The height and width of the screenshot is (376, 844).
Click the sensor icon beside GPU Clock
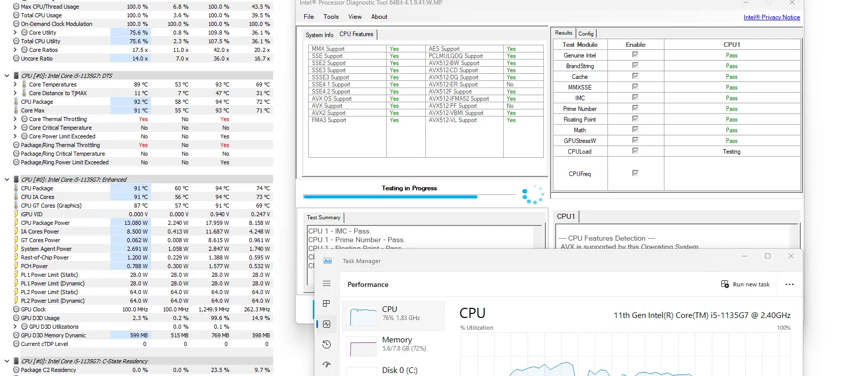point(16,309)
